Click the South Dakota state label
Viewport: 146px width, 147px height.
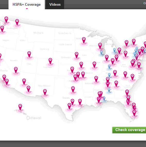65,45
